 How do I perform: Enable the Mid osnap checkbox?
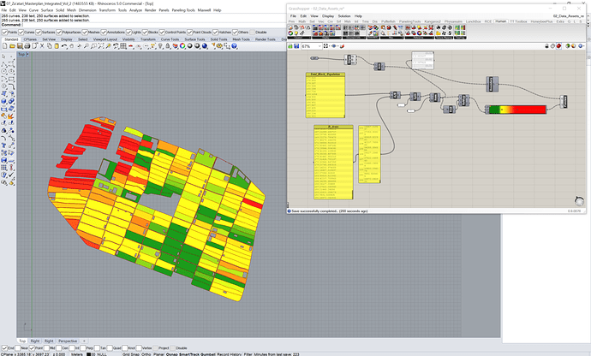coord(47,348)
